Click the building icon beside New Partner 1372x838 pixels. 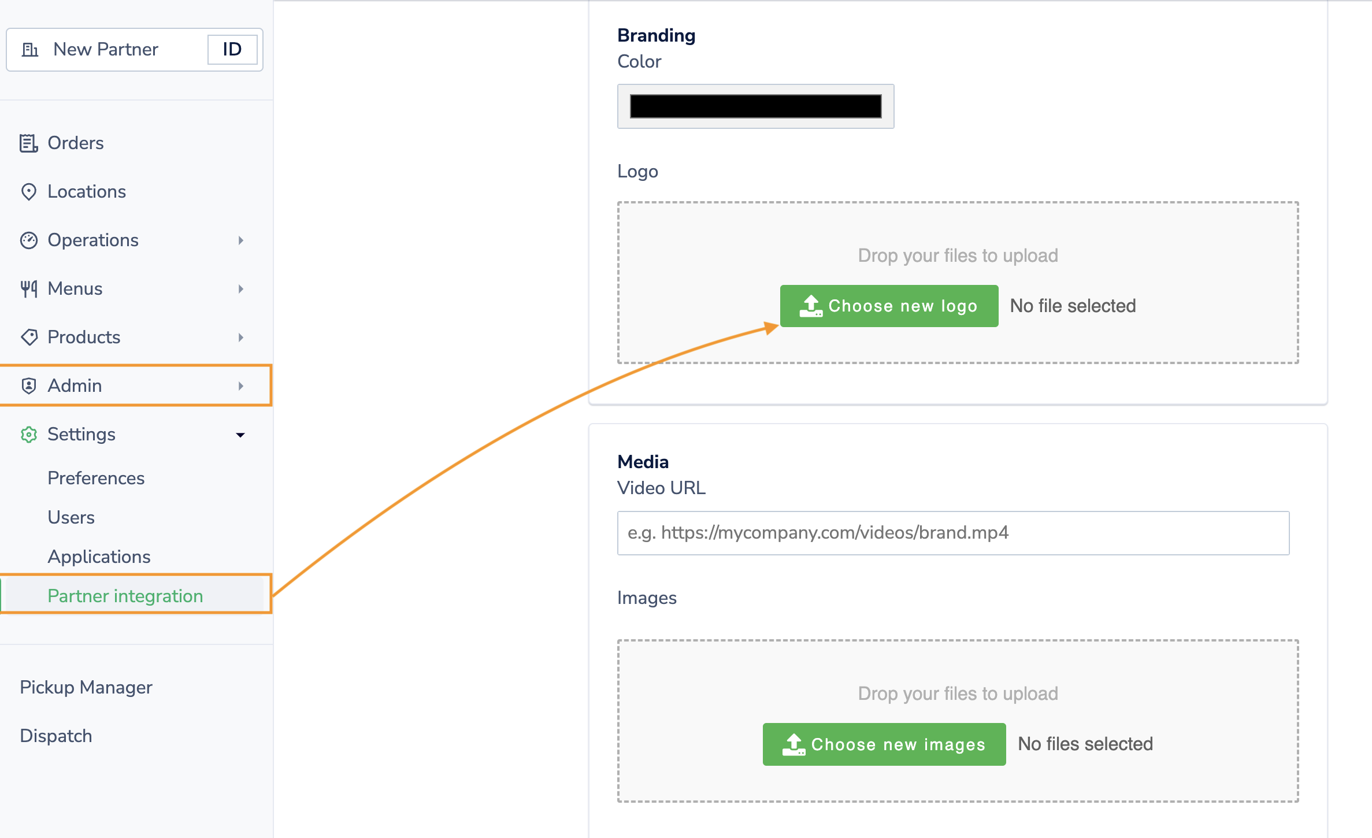[x=30, y=50]
